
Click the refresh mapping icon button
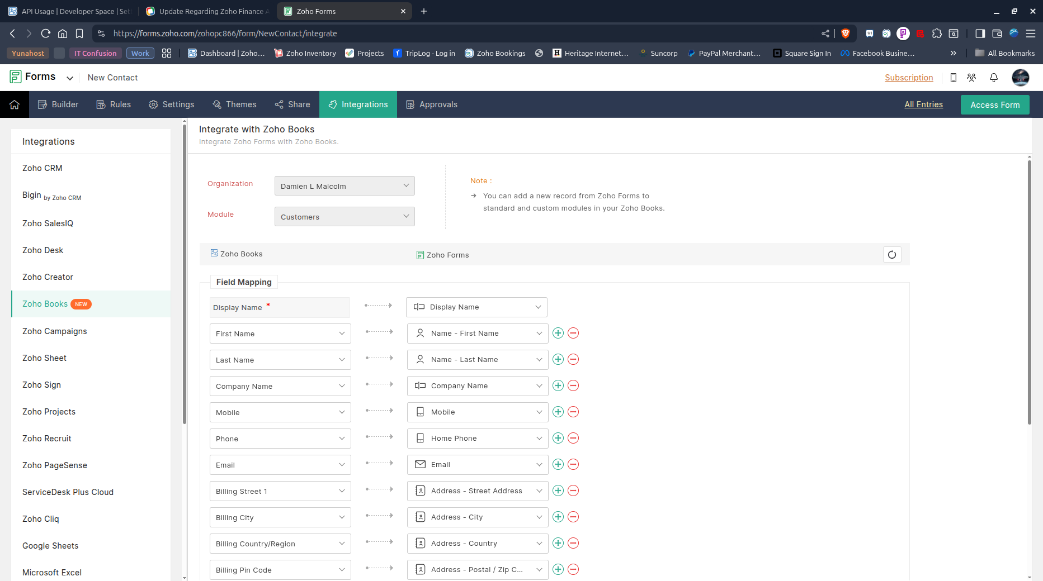tap(892, 255)
